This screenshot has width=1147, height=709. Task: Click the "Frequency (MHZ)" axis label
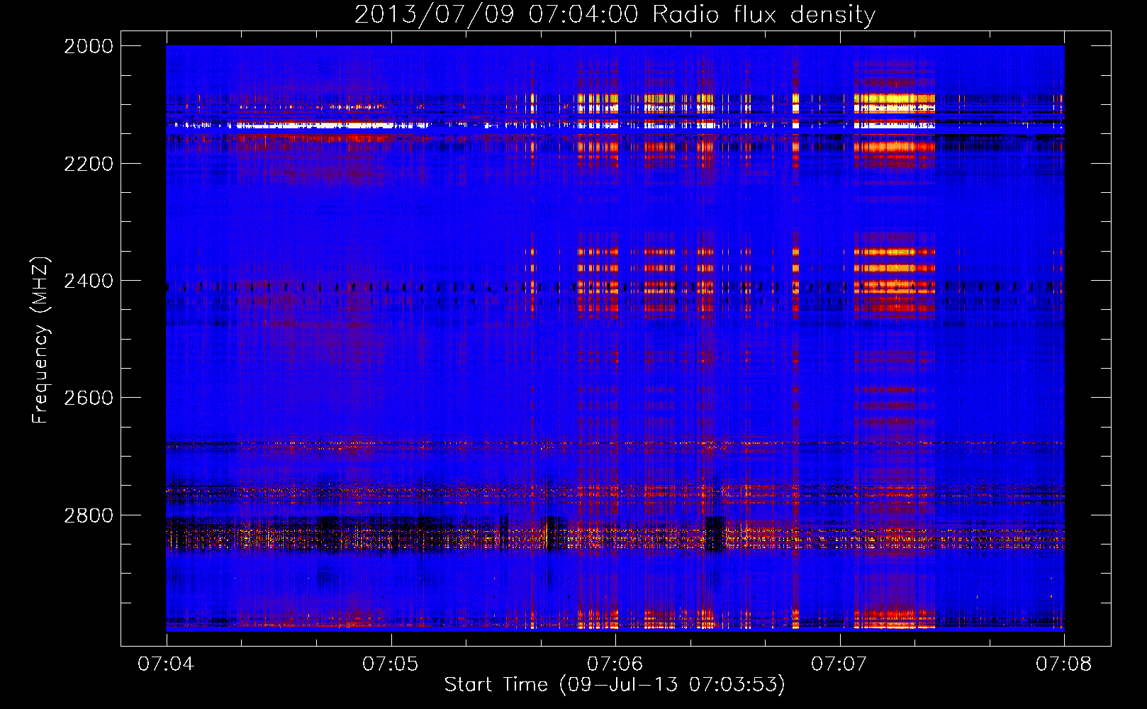[x=41, y=340]
